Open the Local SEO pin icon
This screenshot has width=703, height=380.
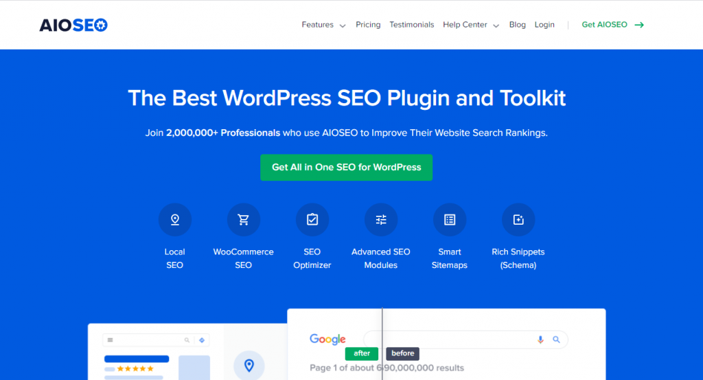(x=175, y=220)
